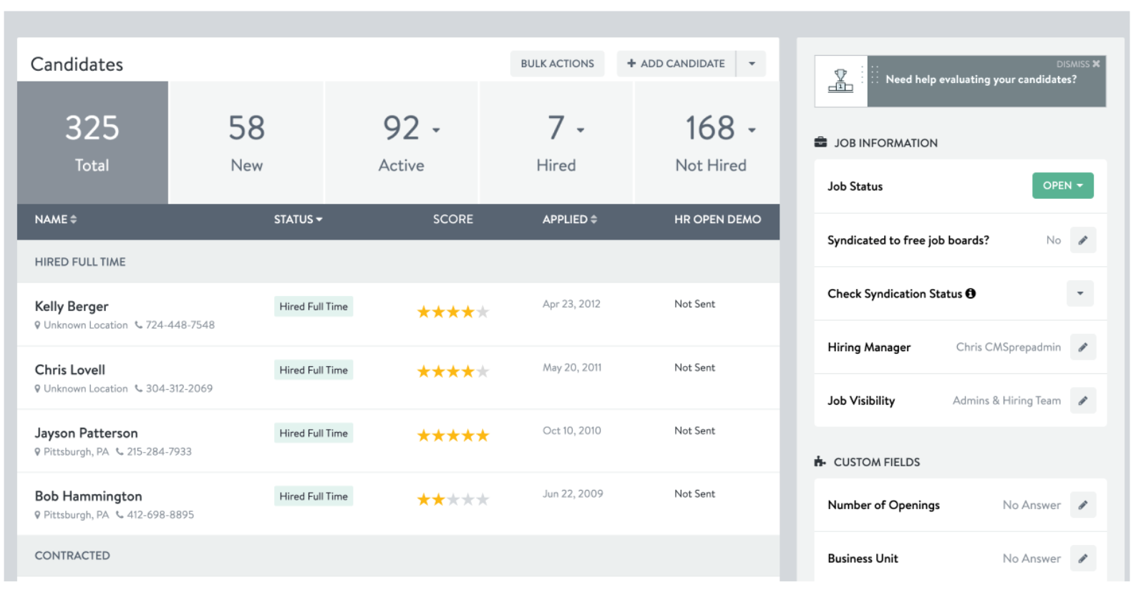1141x590 pixels.
Task: Click Chris Lovell's star rating
Action: click(x=453, y=372)
